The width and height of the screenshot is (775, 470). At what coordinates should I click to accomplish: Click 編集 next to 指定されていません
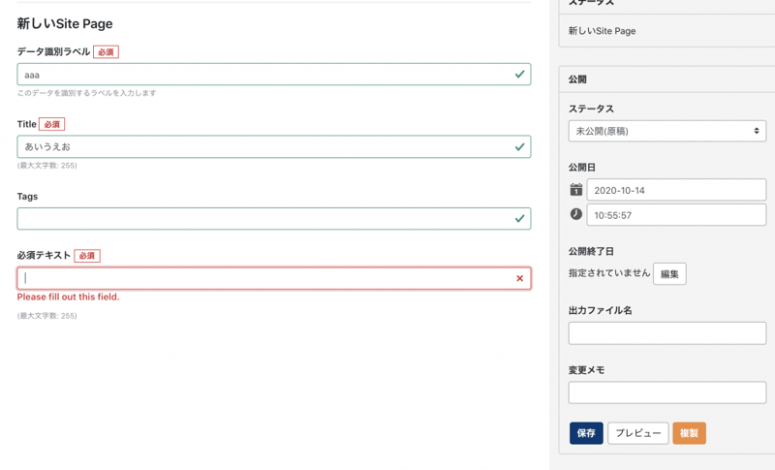(x=669, y=274)
